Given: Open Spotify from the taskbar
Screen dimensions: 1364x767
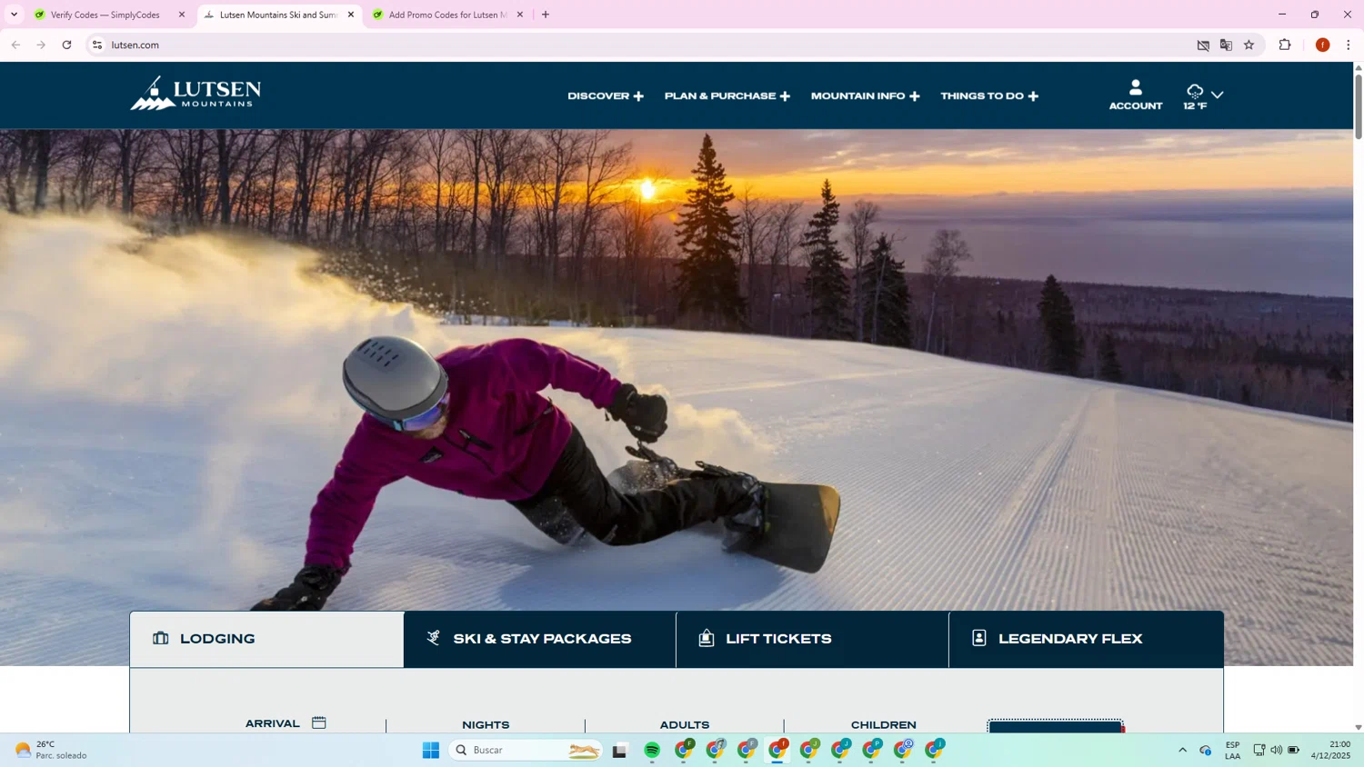Looking at the screenshot, I should [x=652, y=750].
